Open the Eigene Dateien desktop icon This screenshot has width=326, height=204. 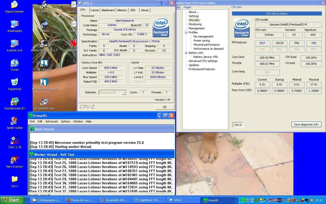(x=15, y=7)
